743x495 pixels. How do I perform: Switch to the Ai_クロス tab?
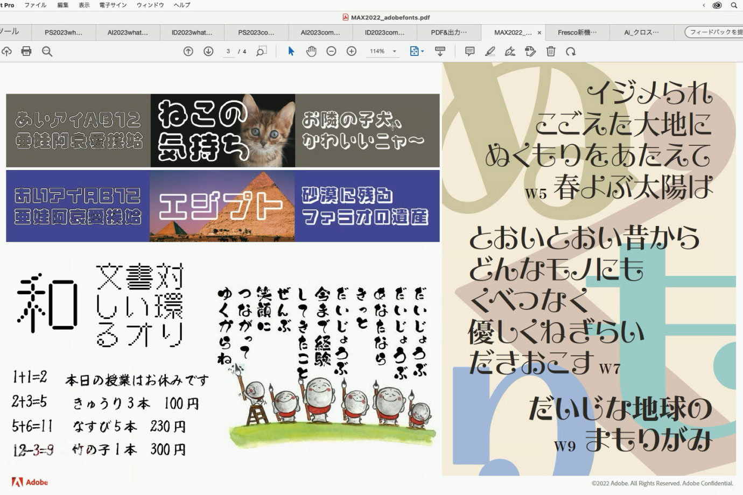click(641, 32)
